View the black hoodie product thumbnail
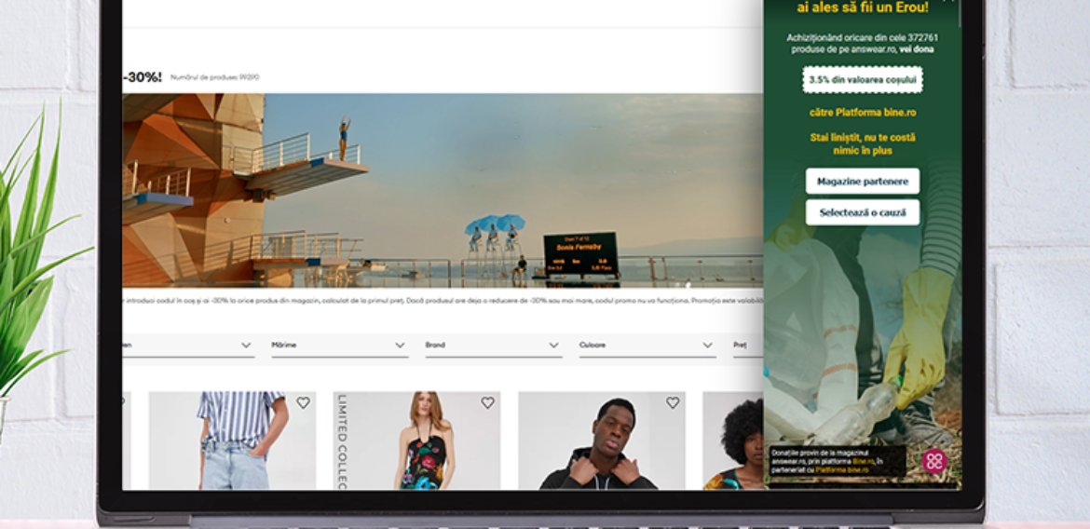 click(601, 441)
